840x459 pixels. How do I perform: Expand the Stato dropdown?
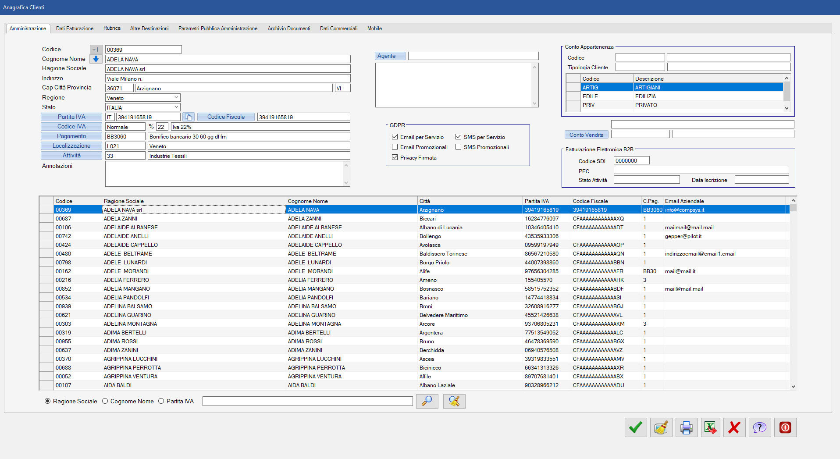[176, 107]
